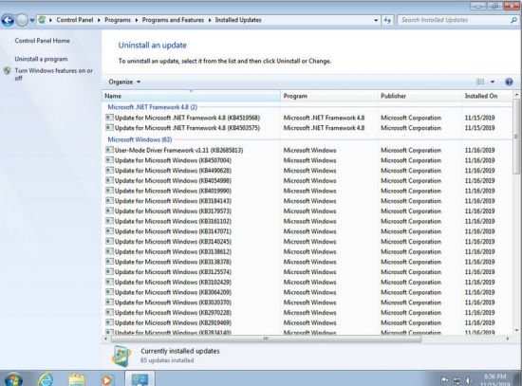This screenshot has height=386, width=522.
Task: Open the recent pages dropdown arrow
Action: coord(32,20)
